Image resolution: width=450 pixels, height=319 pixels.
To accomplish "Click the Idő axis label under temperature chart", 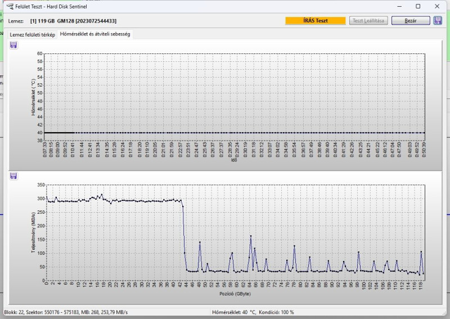I will tap(234, 160).
